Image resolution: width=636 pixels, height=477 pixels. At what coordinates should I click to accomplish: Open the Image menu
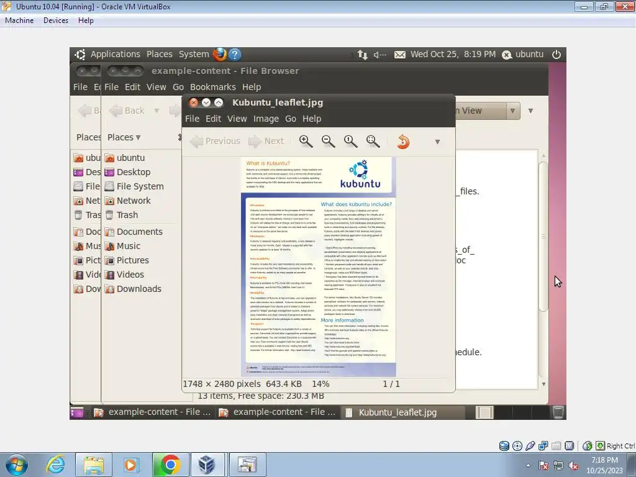pyautogui.click(x=266, y=119)
